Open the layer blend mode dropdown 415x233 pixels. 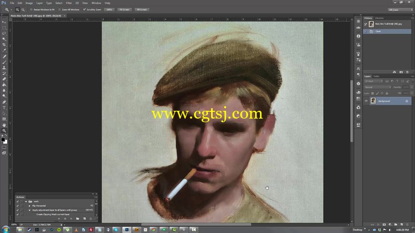tap(378, 87)
